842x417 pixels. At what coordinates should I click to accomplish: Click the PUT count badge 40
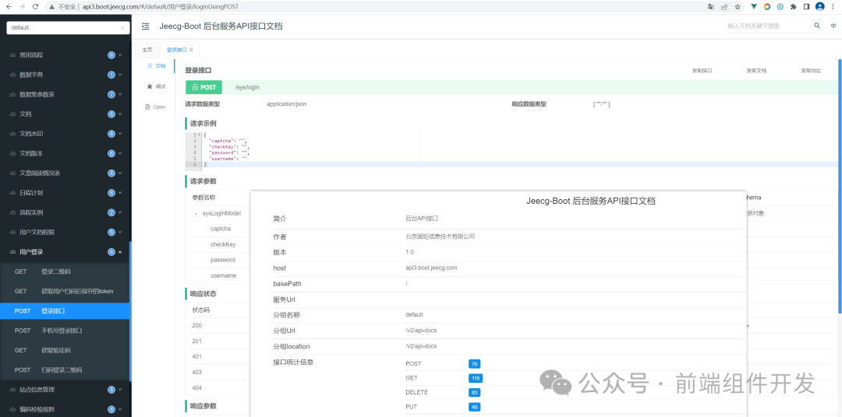(x=474, y=408)
